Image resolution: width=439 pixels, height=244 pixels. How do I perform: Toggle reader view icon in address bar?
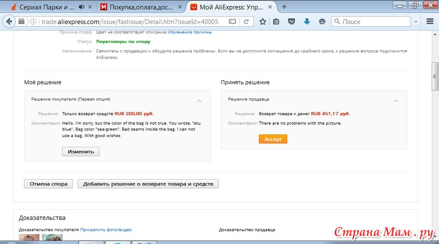232,22
